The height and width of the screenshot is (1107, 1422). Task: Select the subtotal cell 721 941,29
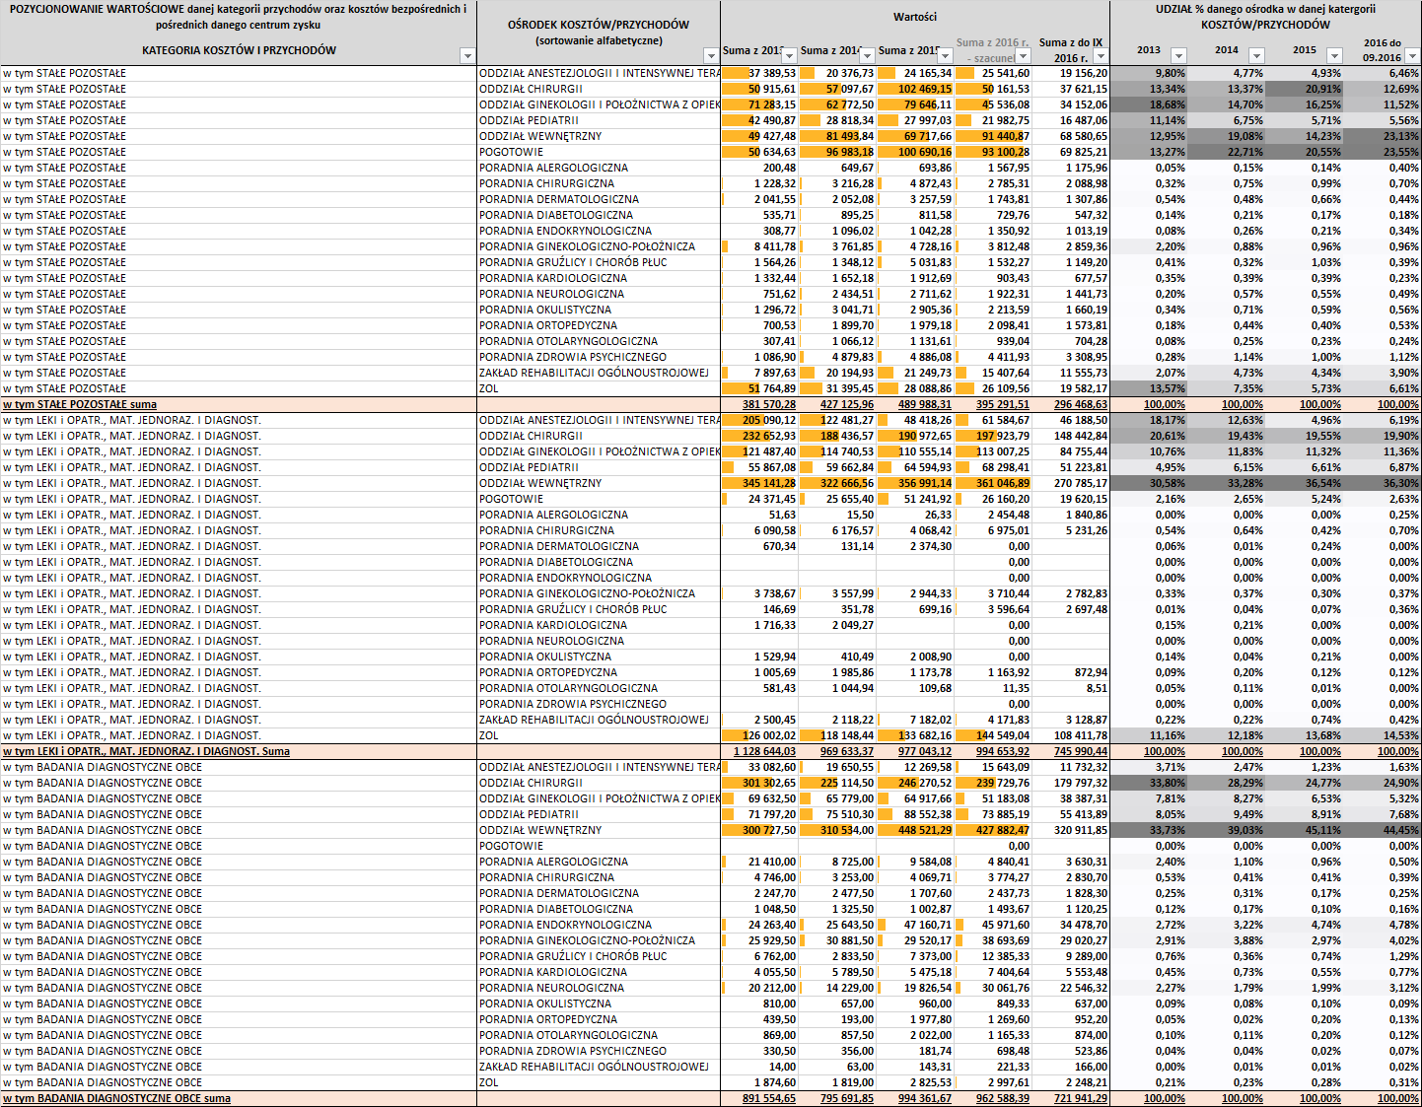(1071, 1098)
